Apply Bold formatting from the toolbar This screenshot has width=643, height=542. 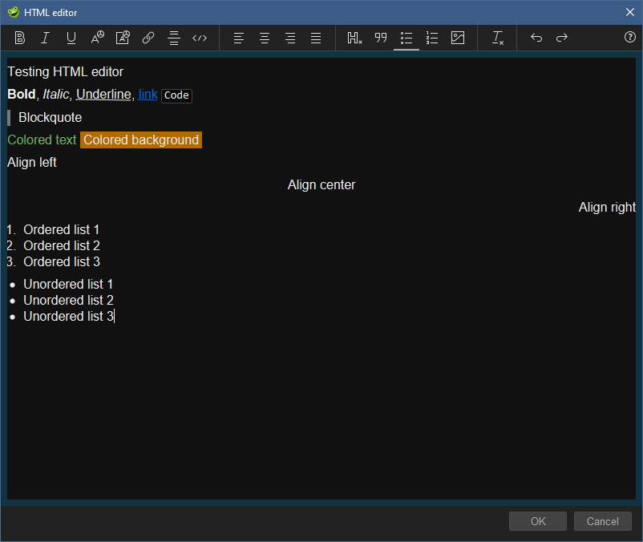tap(19, 38)
